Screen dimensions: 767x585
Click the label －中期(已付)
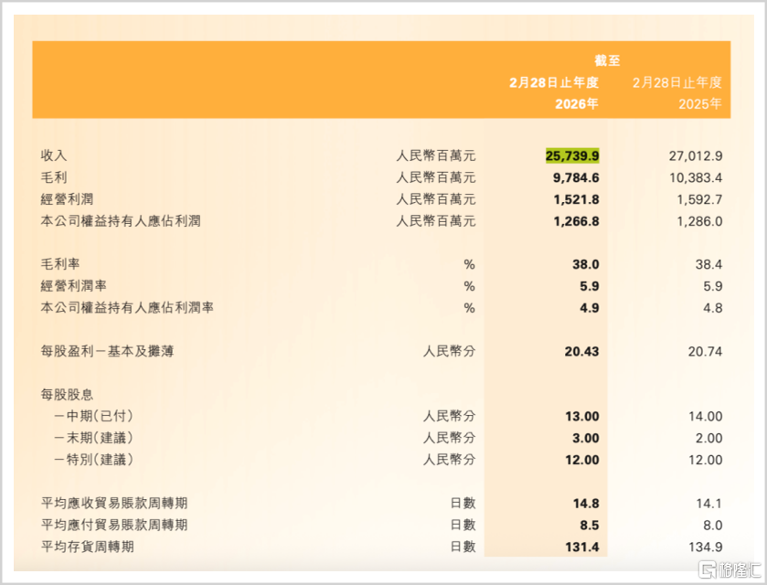pos(93,416)
